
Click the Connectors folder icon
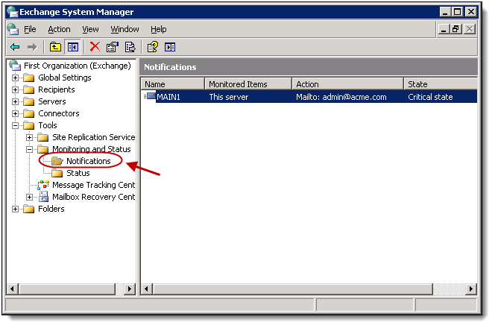pos(29,113)
